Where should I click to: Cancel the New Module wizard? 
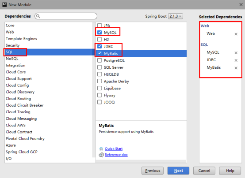(x=204, y=171)
